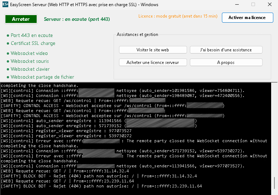Click log line 'register_viewer enregistre : 539730272'
The width and height of the screenshot is (278, 195).
click(66, 136)
